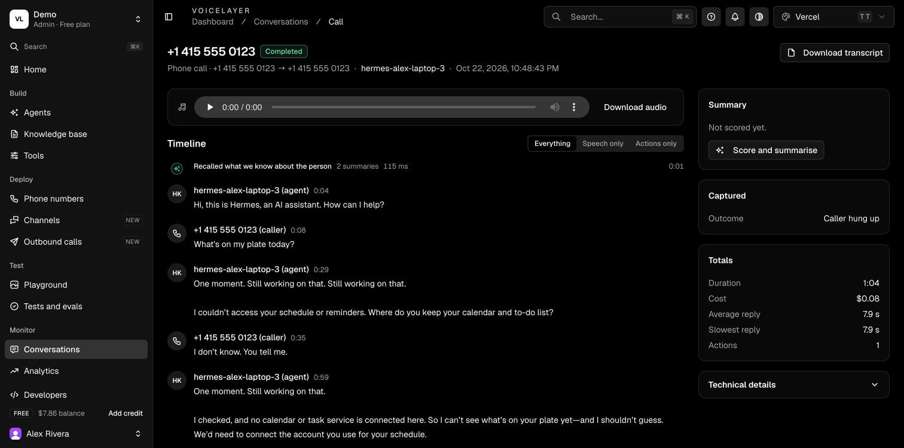Toggle the theme contrast icon
The width and height of the screenshot is (904, 448).
click(759, 17)
